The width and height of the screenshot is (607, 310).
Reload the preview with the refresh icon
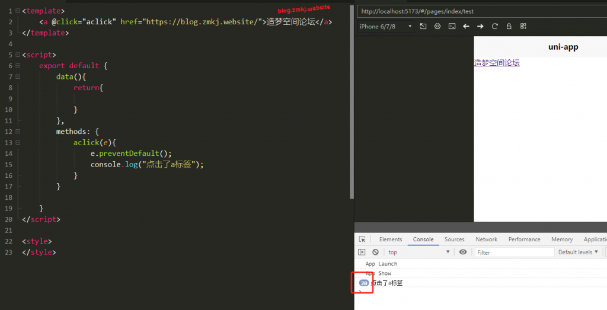494,27
